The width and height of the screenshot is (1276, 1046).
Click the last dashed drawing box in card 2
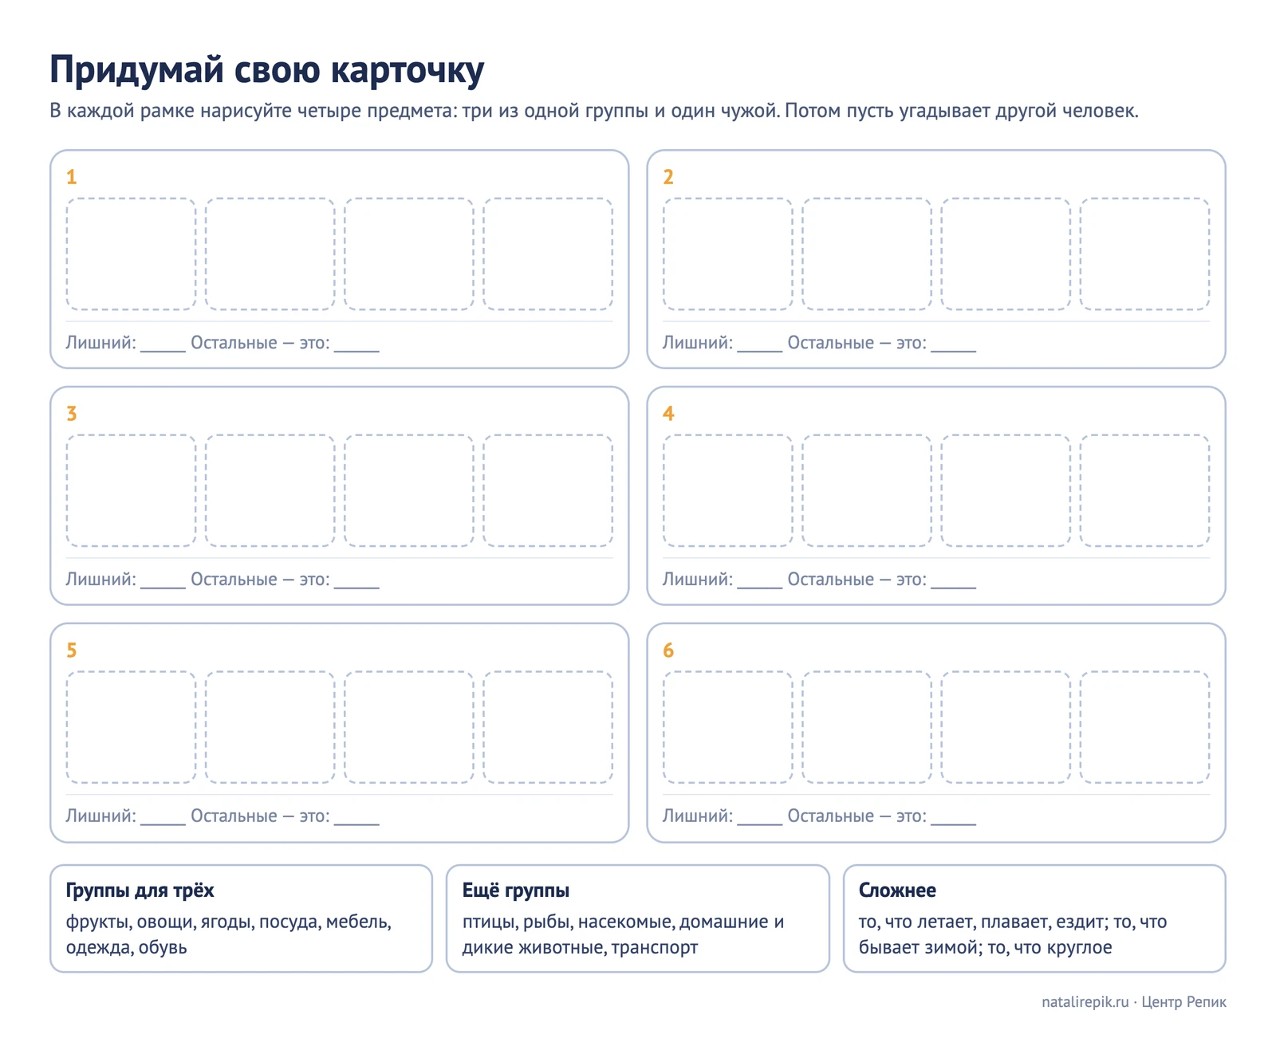coord(1144,254)
